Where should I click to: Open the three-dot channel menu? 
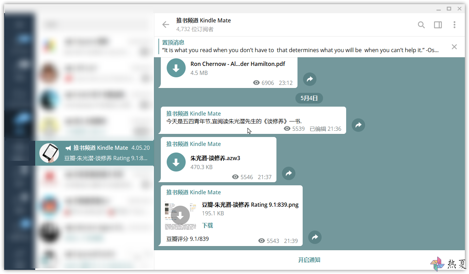[x=455, y=25]
